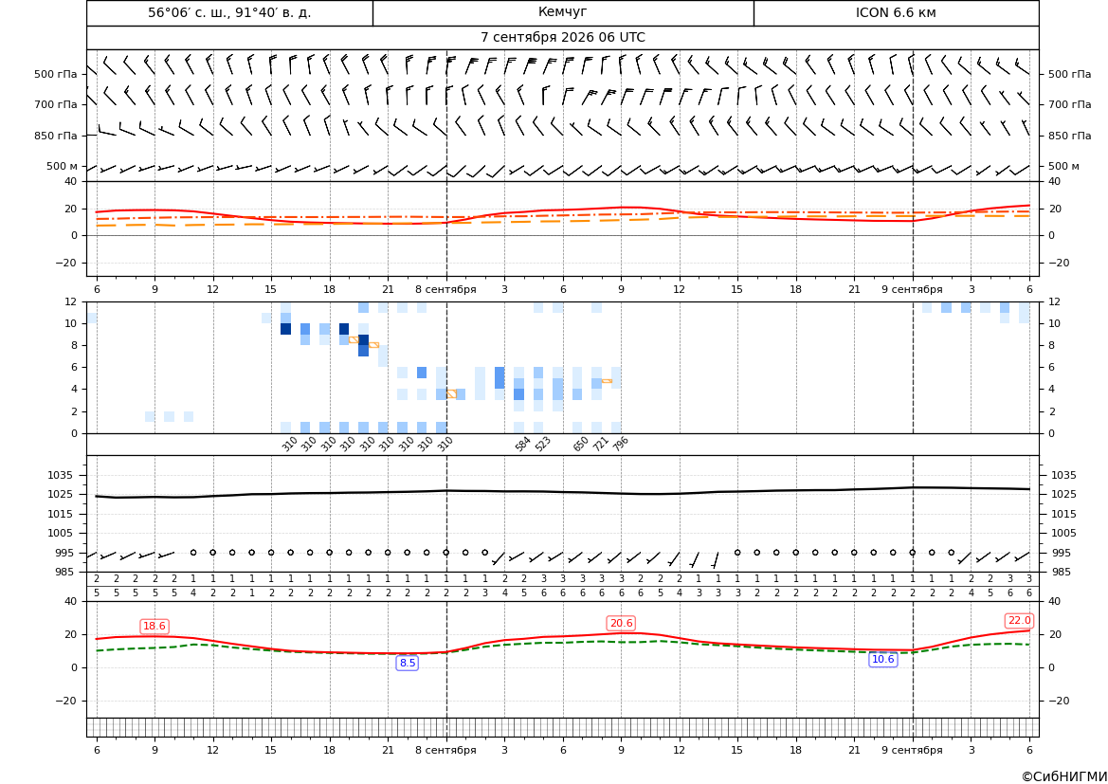Click the left 850 гПа wind level label
Image resolution: width=1108 pixels, height=784 pixels.
[x=56, y=136]
